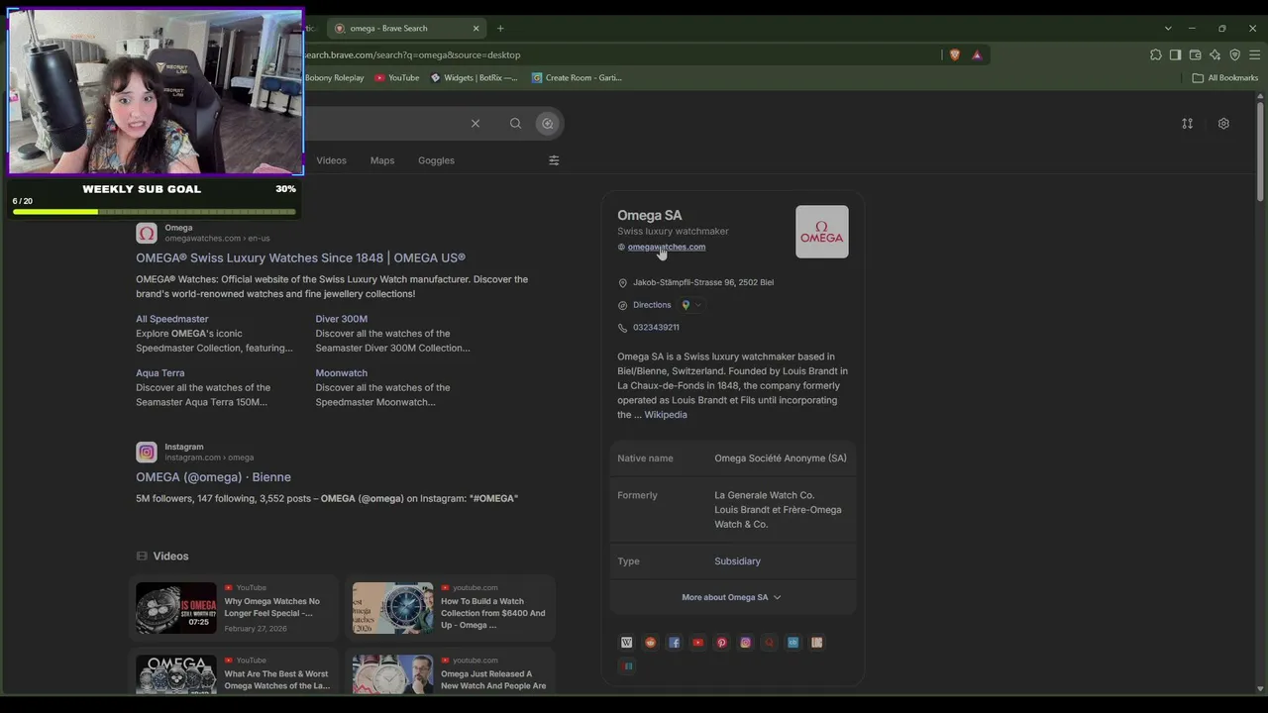Click the AI answer search icon
This screenshot has width=1268, height=713.
(547, 124)
